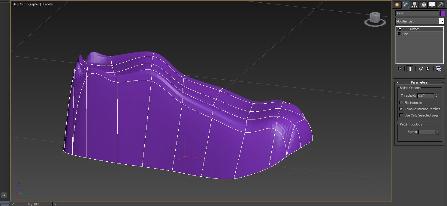The width and height of the screenshot is (447, 206).
Task: Uncheck Remove Interior Patches
Action: (x=401, y=109)
